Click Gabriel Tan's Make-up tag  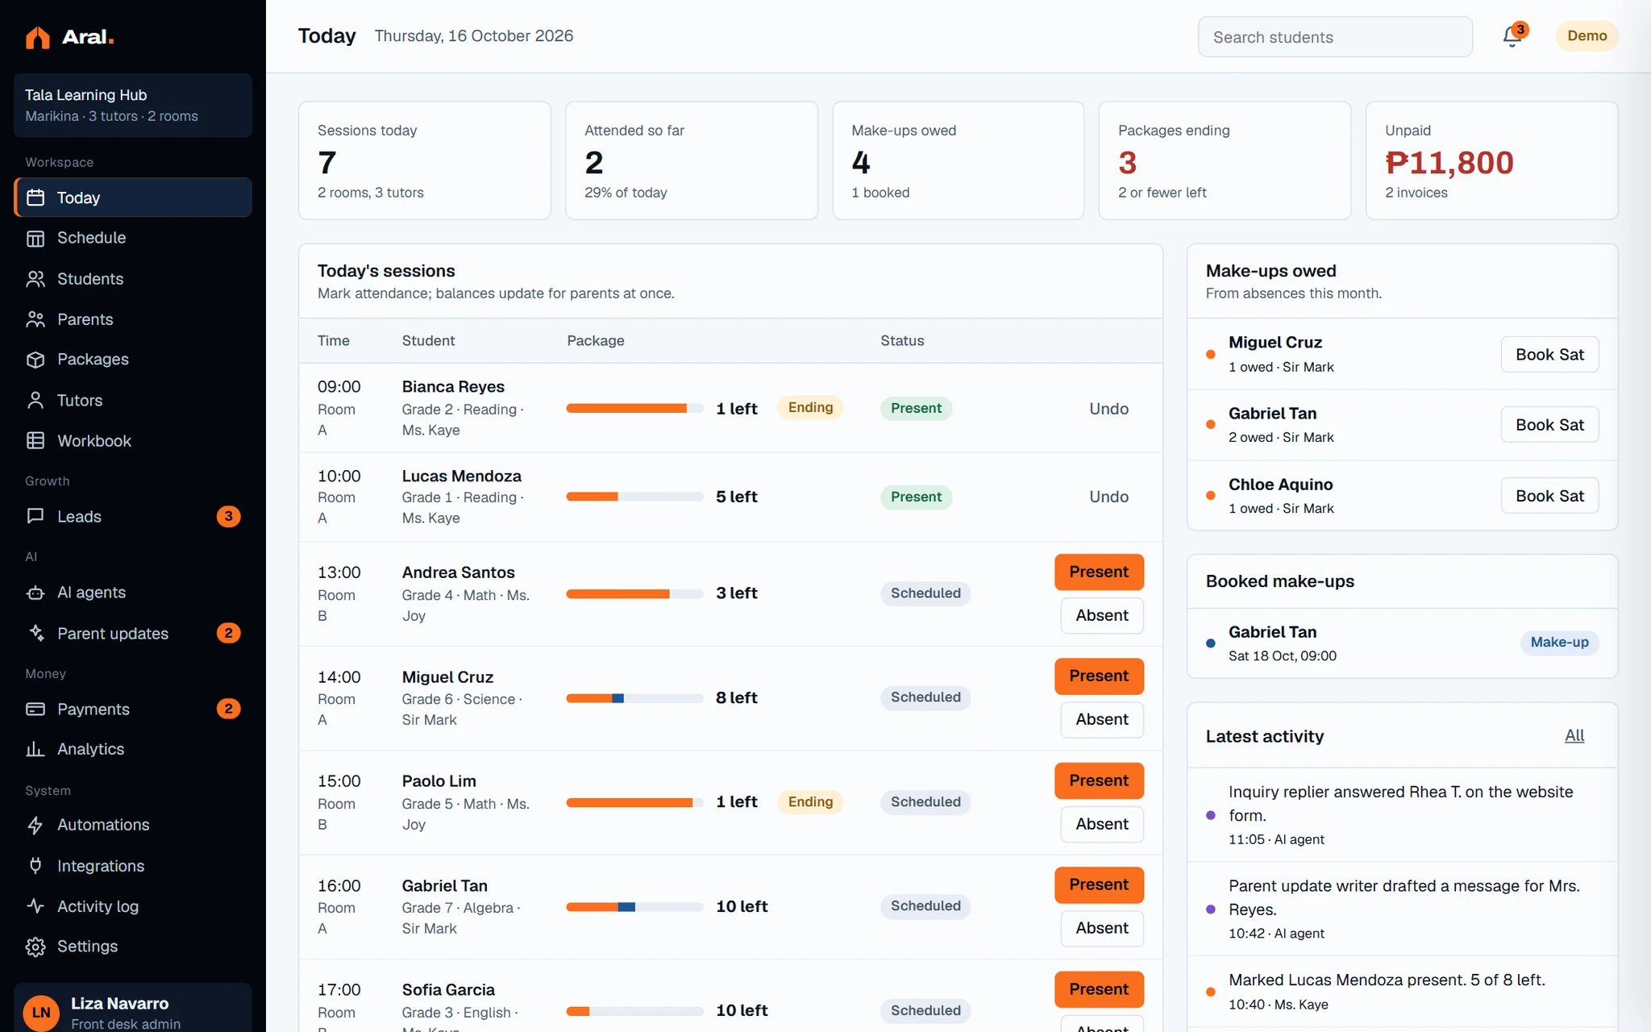[x=1559, y=643]
